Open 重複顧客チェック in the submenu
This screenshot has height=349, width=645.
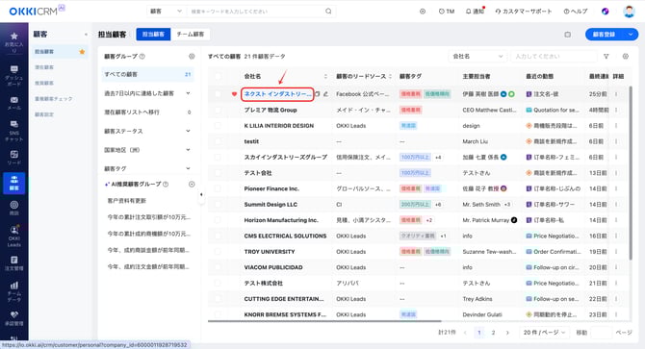(54, 99)
